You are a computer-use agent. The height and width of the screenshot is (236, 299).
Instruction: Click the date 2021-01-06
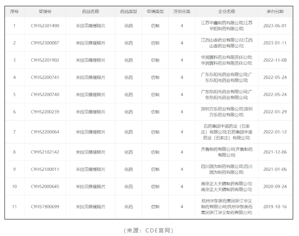[x=275, y=169]
